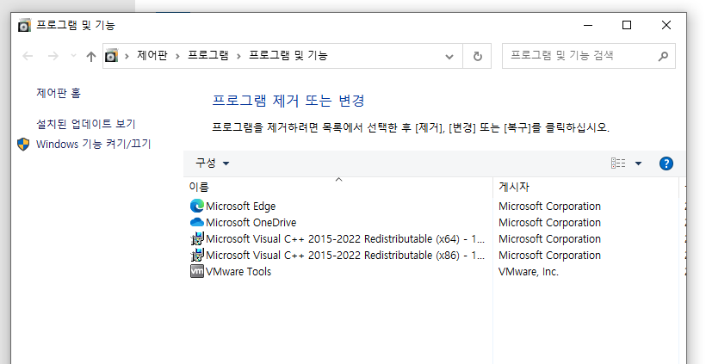The width and height of the screenshot is (706, 364).
Task: Select Visual C++ 2015-2022 Redistributable (x86) entry
Action: [345, 255]
